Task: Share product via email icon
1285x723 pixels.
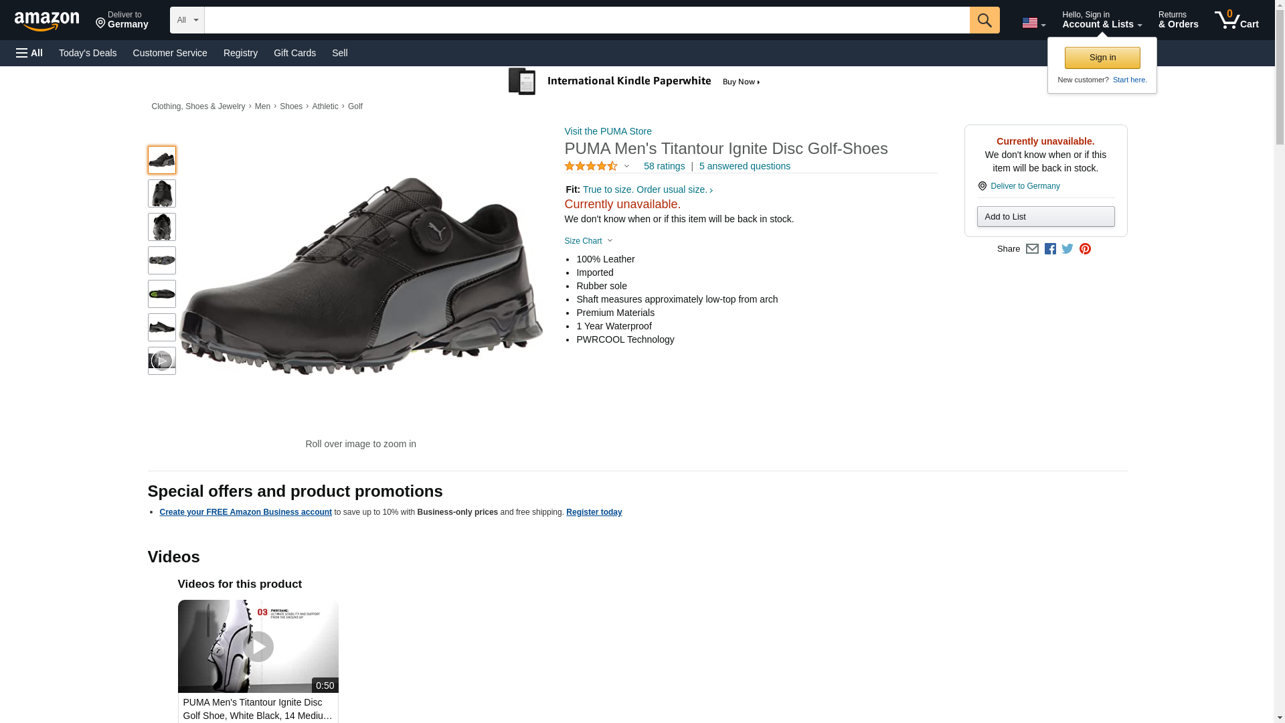Action: [x=1032, y=249]
